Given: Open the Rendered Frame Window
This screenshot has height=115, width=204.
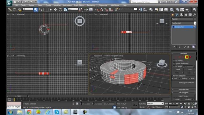Looking at the screenshot, I should tap(182, 10).
